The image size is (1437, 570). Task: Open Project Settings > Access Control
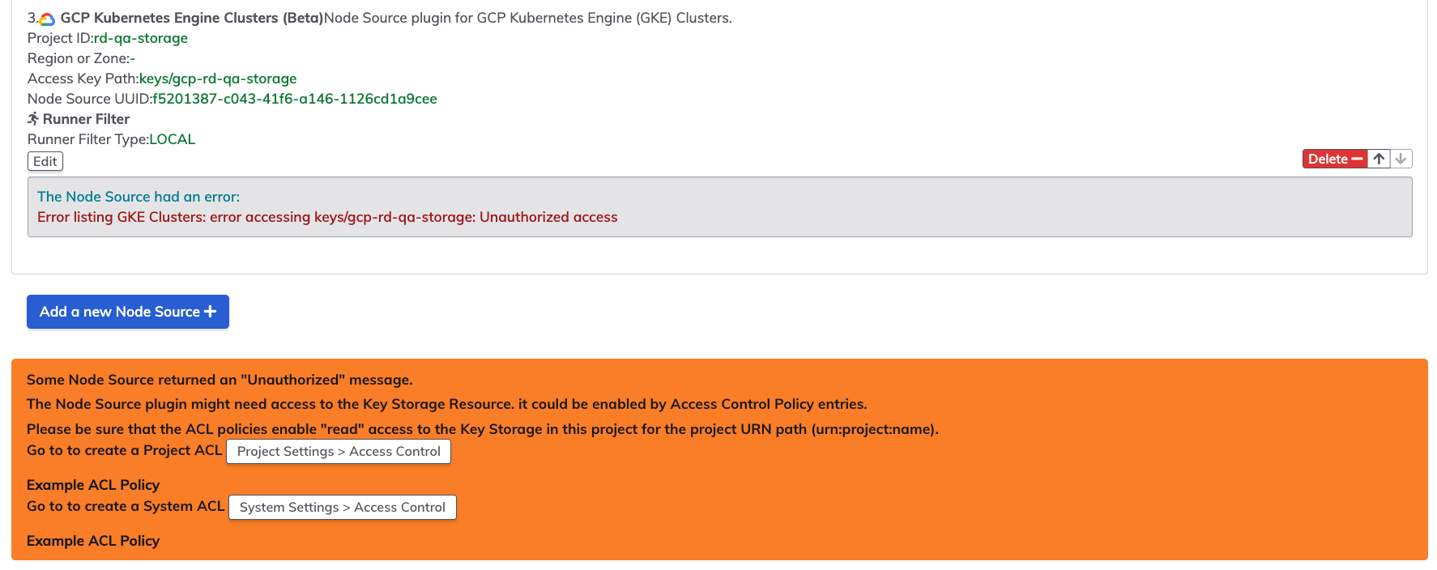339,451
